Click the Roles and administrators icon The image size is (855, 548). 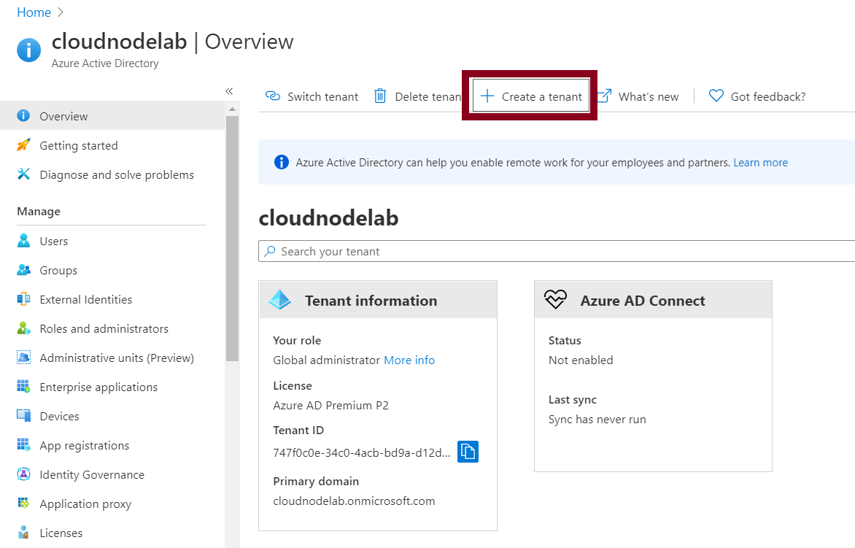tap(23, 328)
